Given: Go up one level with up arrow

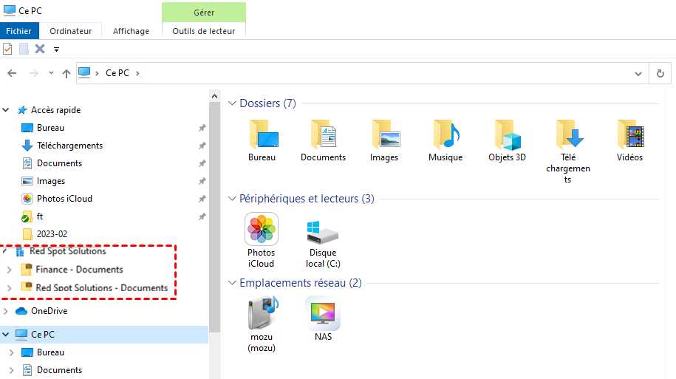Looking at the screenshot, I should (x=66, y=73).
